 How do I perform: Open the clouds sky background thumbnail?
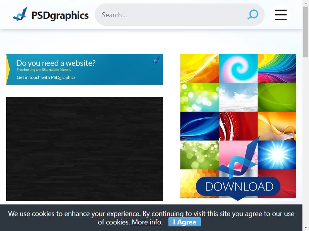click(x=238, y=97)
